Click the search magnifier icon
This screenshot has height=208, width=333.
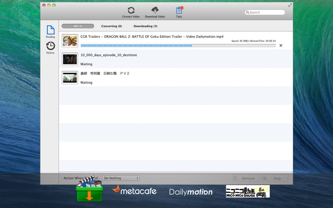[x=247, y=12]
